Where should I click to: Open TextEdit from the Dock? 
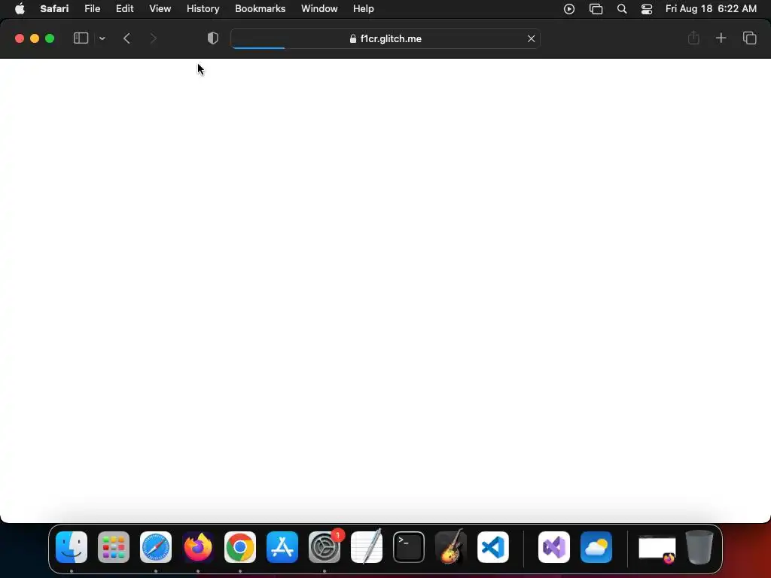click(x=367, y=546)
